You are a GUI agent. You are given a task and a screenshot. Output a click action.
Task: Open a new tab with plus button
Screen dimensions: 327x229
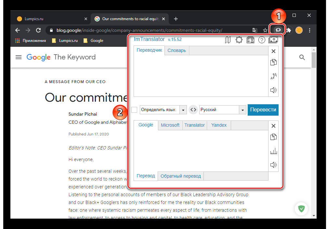pyautogui.click(x=176, y=19)
